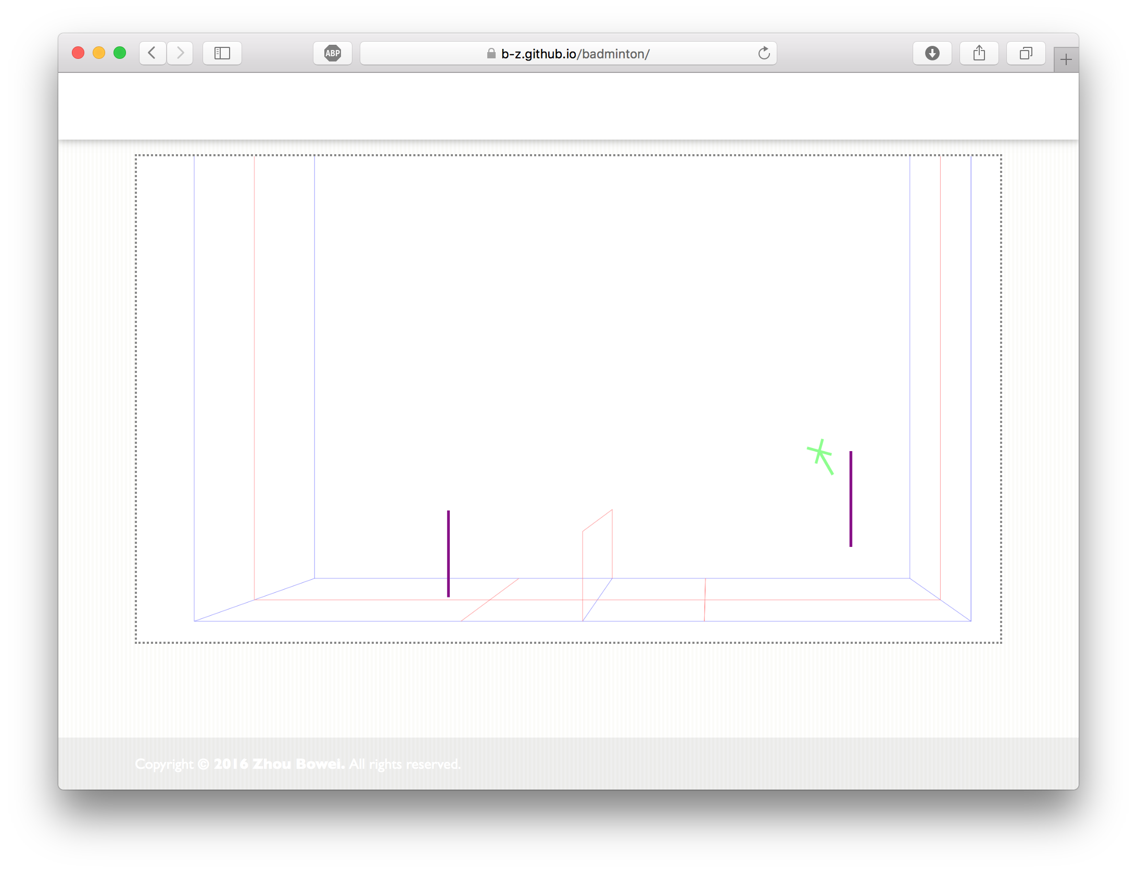Enter full screen with green button
Image resolution: width=1137 pixels, height=873 pixels.
(x=120, y=53)
